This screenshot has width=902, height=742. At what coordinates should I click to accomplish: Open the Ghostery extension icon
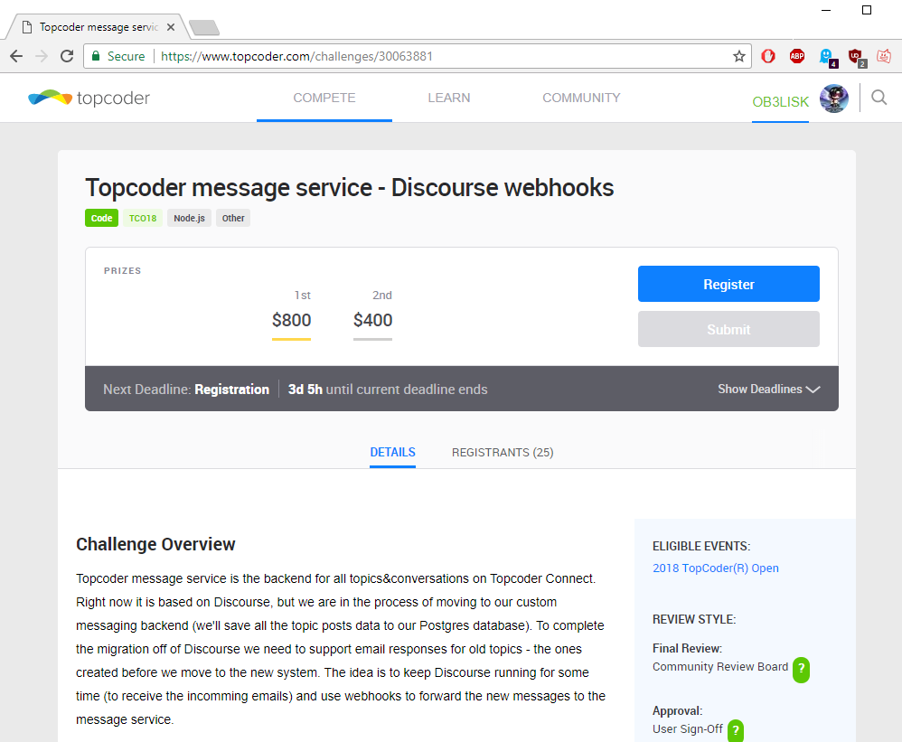828,58
